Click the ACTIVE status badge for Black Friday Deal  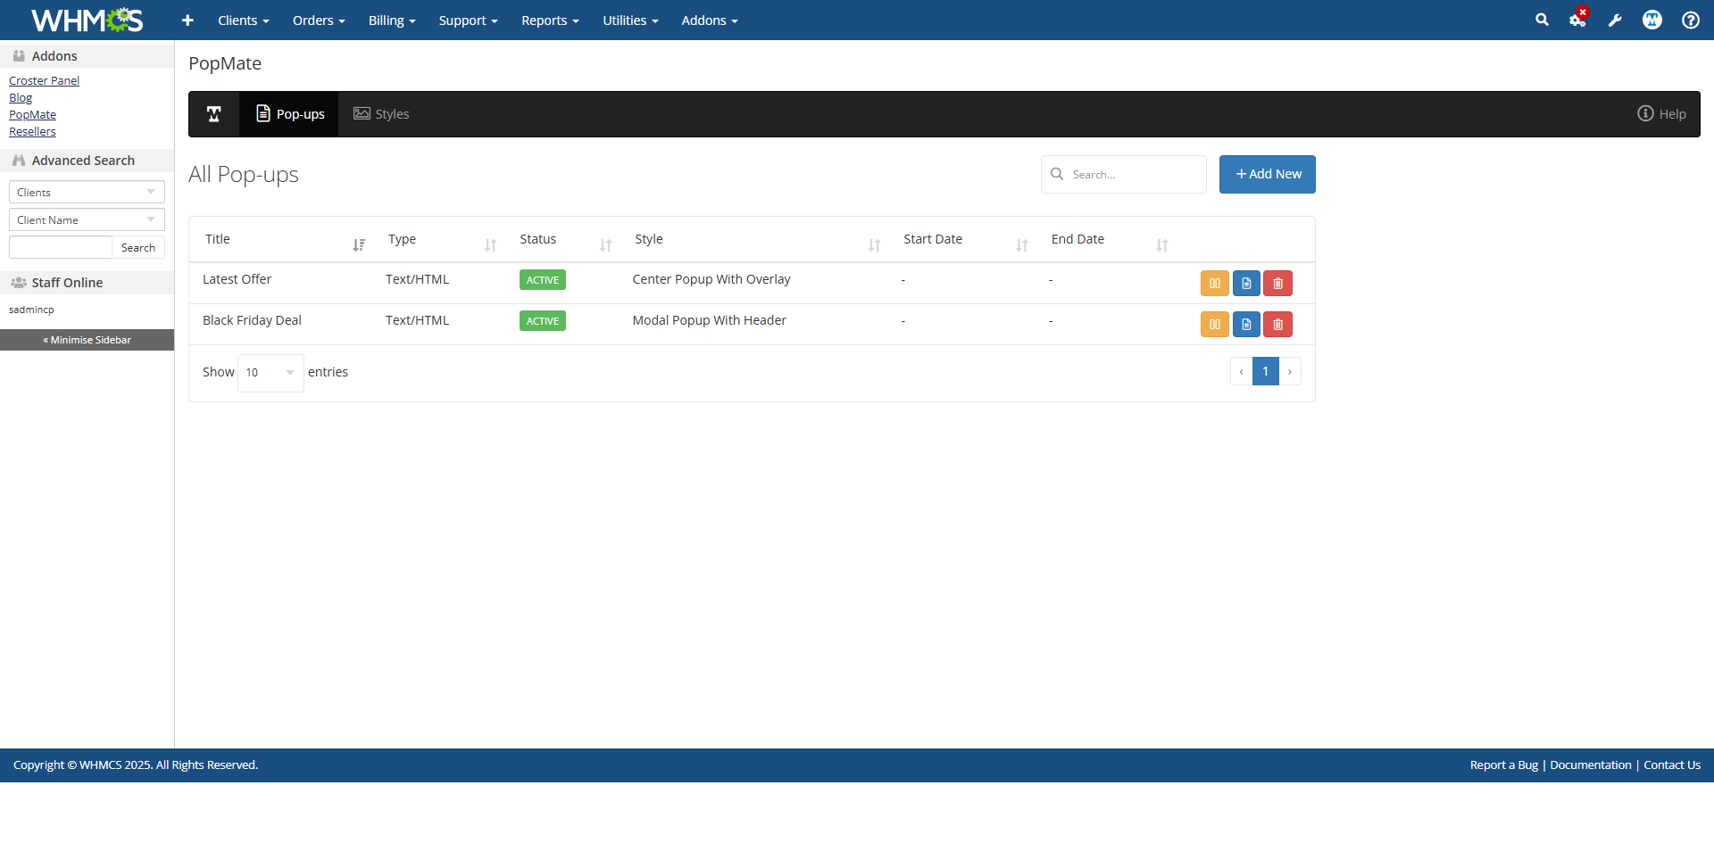(x=543, y=321)
